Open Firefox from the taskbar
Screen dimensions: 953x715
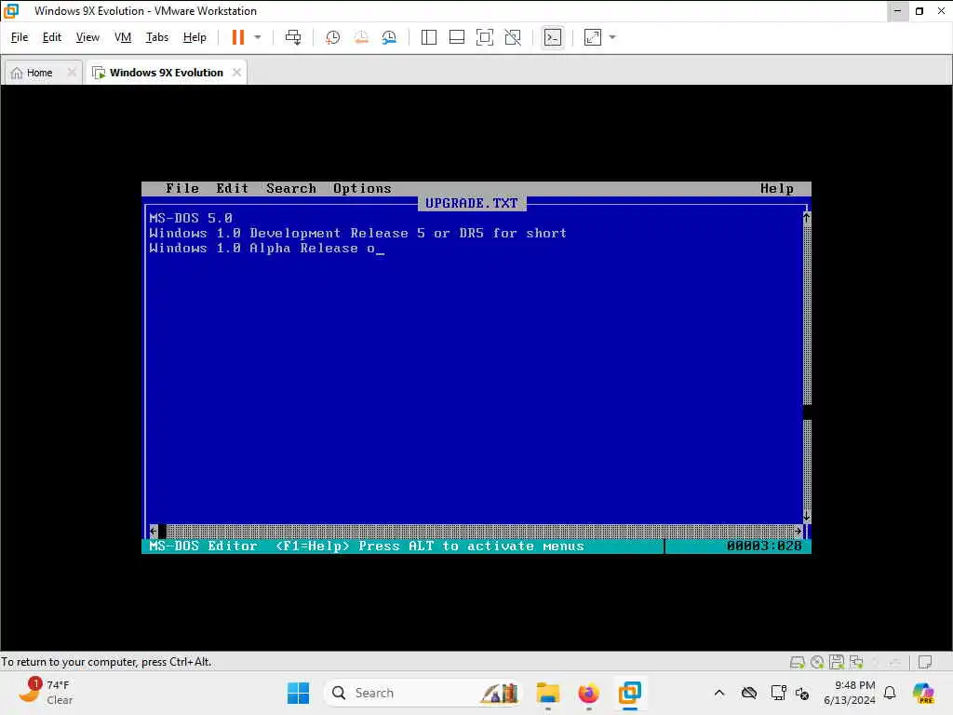[x=588, y=693]
